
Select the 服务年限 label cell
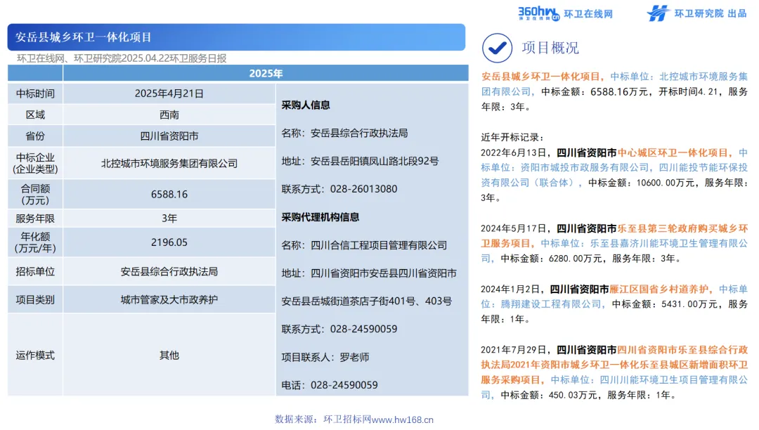[x=35, y=219]
